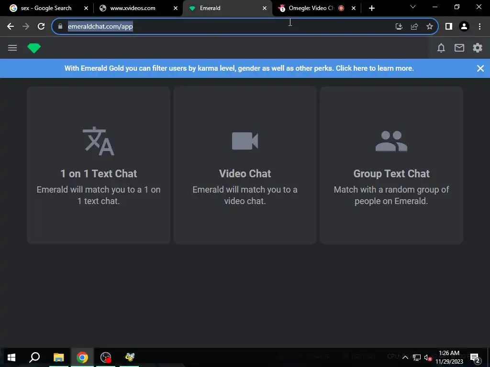Open OBS Studio from taskbar

(x=106, y=357)
